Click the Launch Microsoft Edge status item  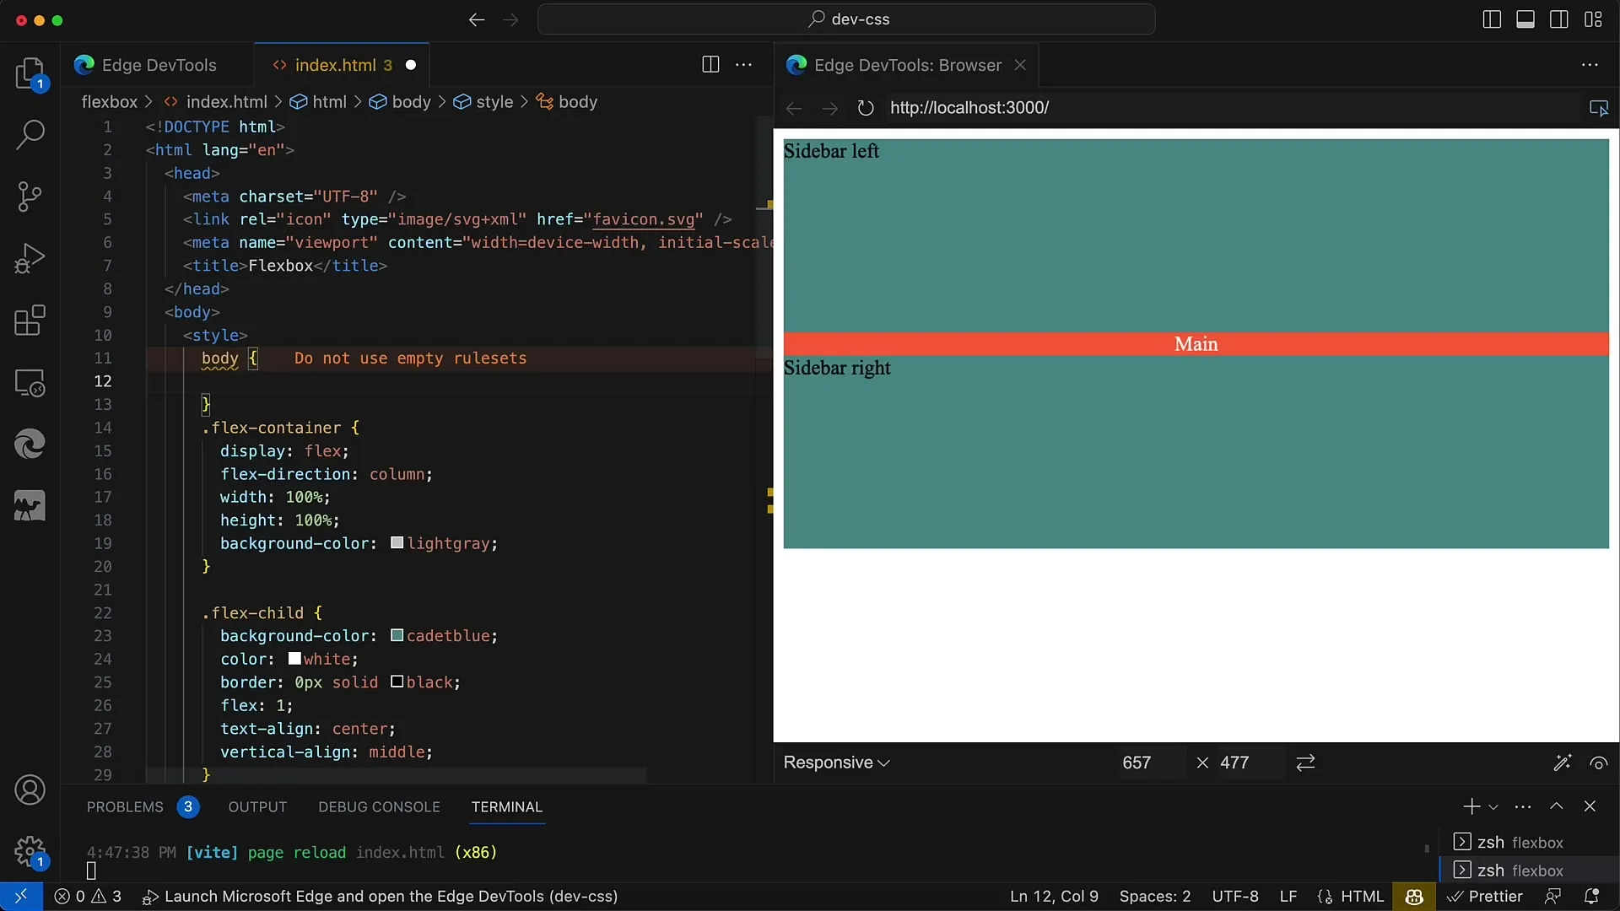[381, 897]
